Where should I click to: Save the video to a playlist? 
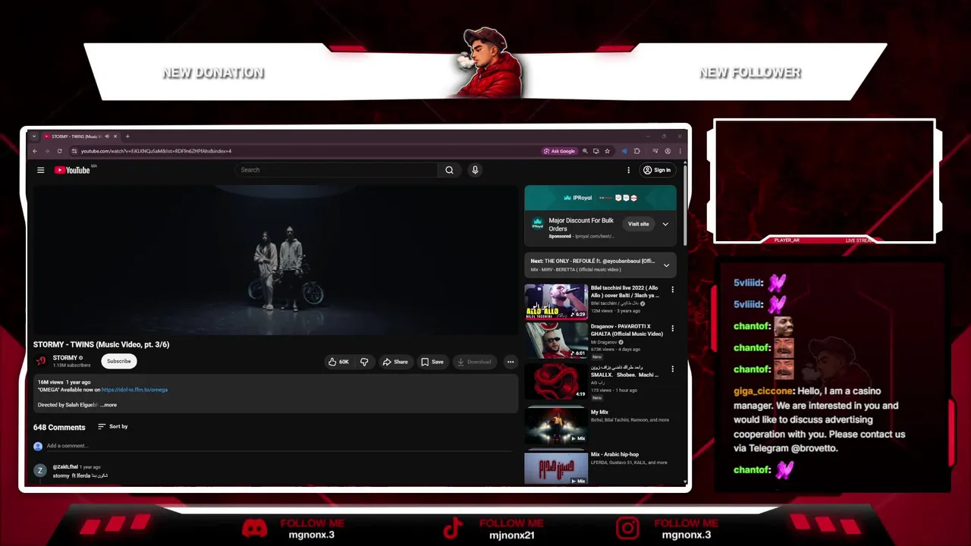(x=432, y=362)
